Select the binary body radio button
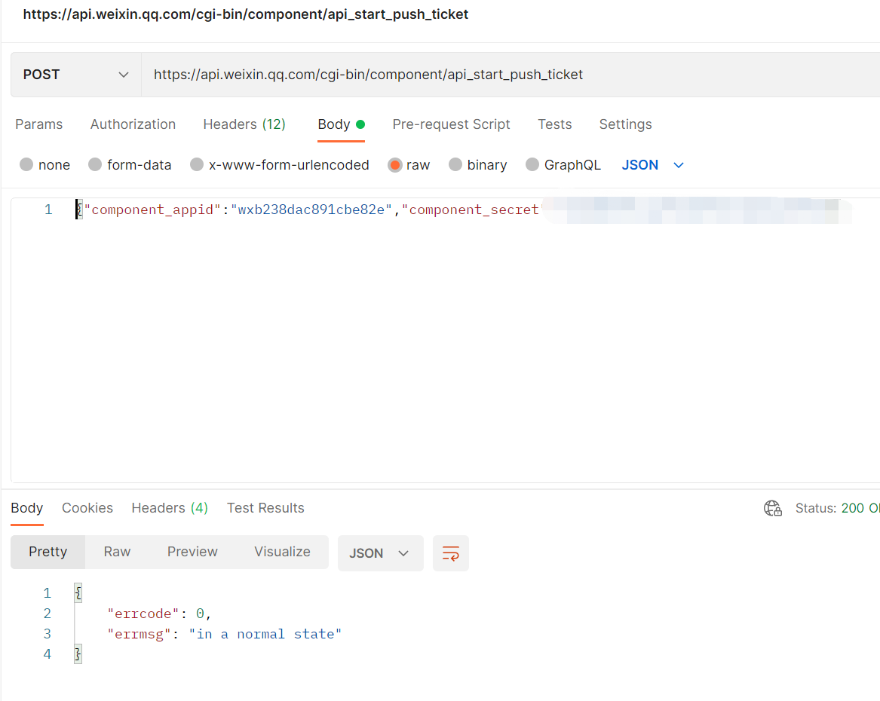 [455, 165]
